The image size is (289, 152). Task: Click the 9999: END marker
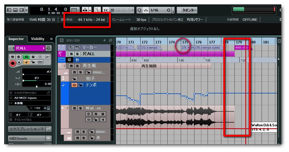point(243,48)
